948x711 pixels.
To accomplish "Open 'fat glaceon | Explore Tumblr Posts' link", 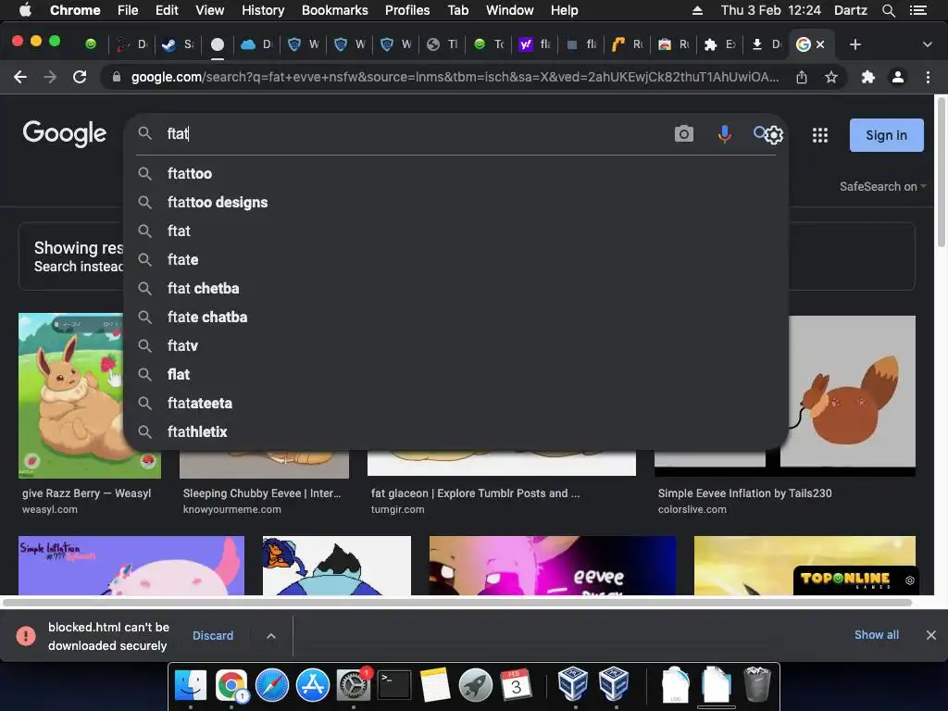I will [475, 493].
